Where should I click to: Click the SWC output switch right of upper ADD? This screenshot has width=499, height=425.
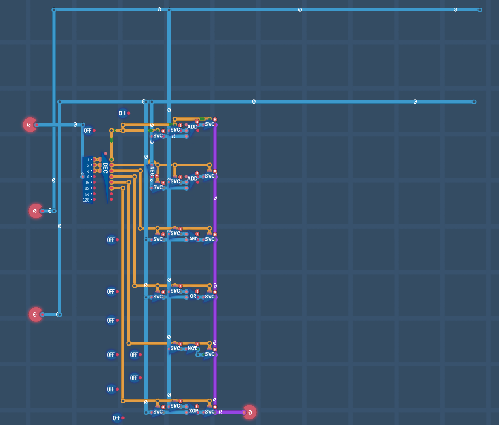click(x=210, y=125)
